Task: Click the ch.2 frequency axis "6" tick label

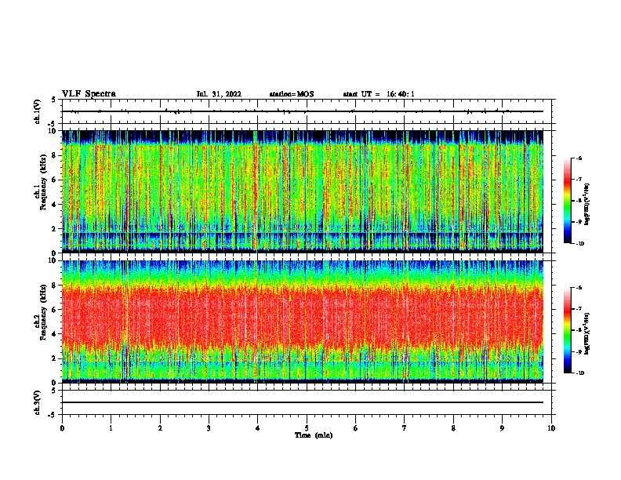Action: coord(55,310)
